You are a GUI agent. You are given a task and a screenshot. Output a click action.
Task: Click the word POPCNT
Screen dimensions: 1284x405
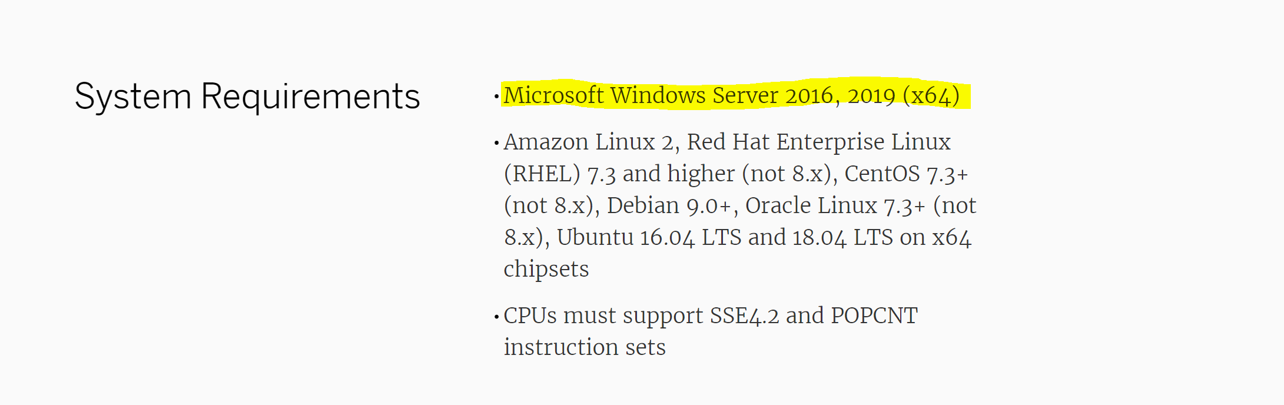(x=874, y=316)
